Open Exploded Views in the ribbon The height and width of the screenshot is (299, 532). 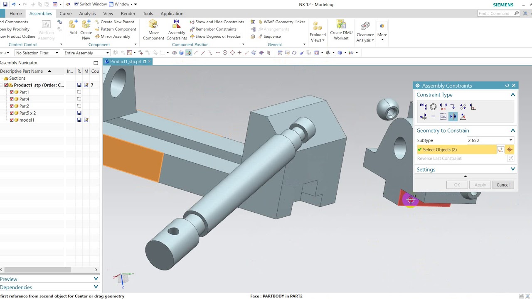point(318,32)
